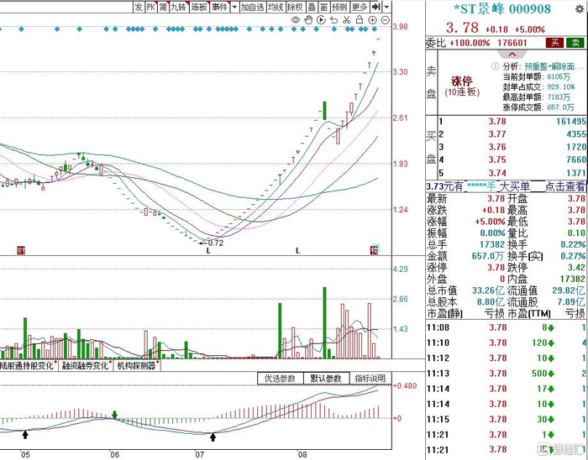Screen dimensions: 588x460
Task: Click the 点击查看 link
Action: pyautogui.click(x=564, y=186)
